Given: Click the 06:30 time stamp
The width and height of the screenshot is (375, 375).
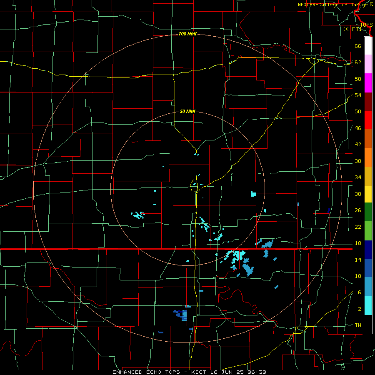Looking at the screenshot, I should coord(257,372).
